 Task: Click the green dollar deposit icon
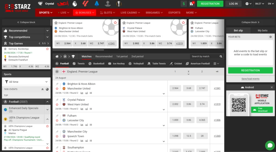coord(184,4)
